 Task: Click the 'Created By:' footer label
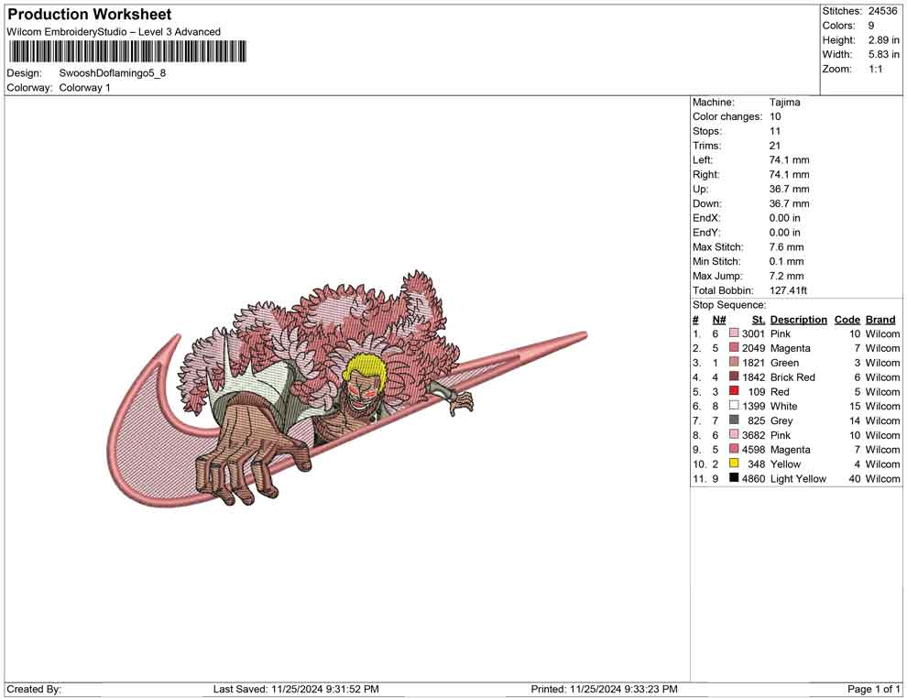[x=34, y=689]
